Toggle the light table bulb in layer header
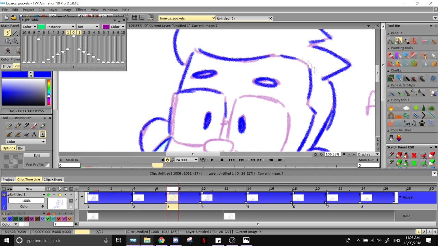Screen dimensions: 438x246 click(x=60, y=189)
